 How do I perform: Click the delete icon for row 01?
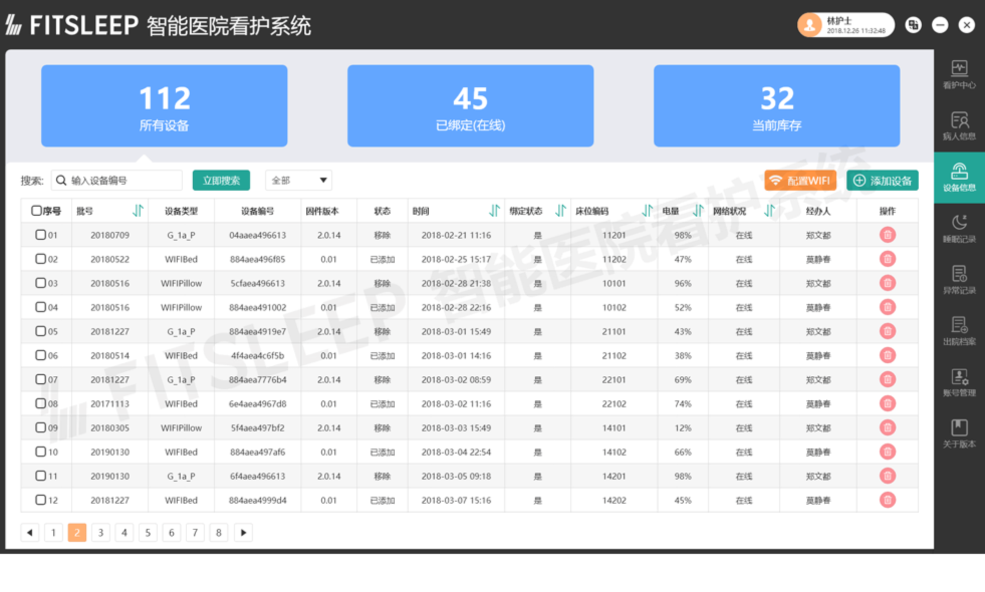point(887,235)
